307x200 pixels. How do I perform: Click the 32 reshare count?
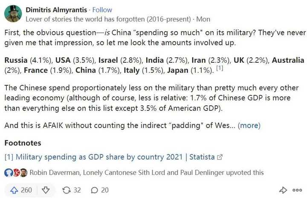(77, 190)
